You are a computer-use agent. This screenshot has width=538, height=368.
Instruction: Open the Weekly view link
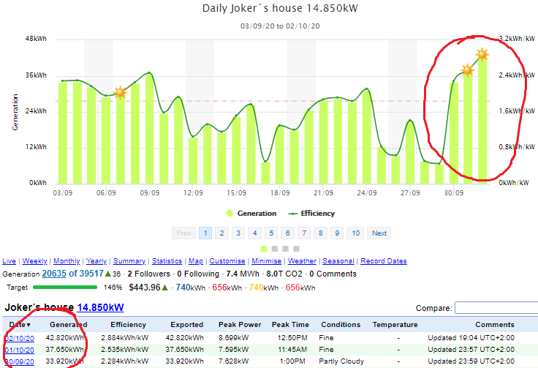pos(34,261)
